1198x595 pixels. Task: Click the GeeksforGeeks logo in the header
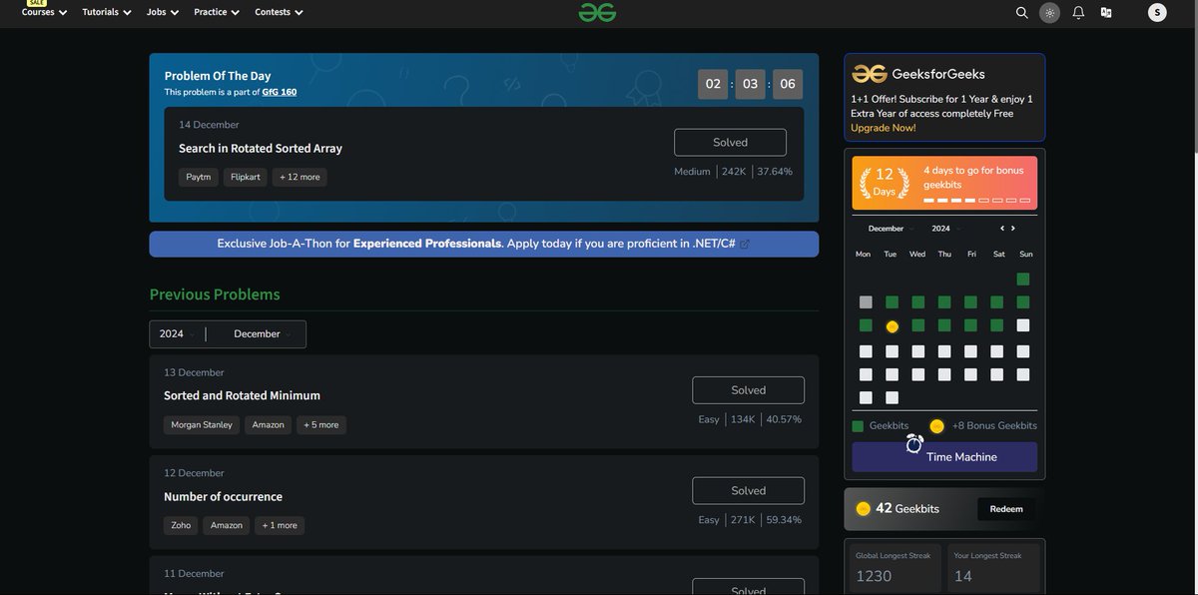(x=598, y=12)
